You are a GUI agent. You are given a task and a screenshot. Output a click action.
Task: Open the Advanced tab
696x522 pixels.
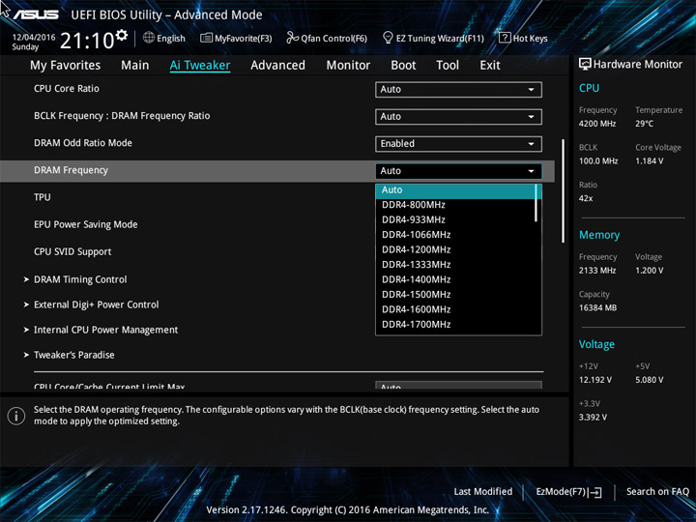click(x=277, y=66)
